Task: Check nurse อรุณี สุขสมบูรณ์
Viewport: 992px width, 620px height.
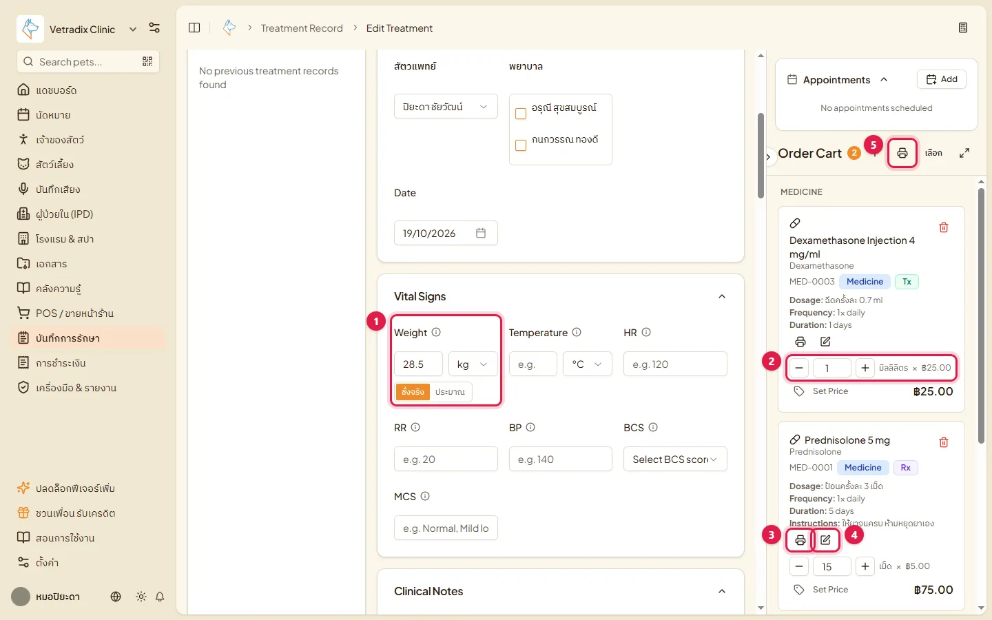Action: pos(521,114)
